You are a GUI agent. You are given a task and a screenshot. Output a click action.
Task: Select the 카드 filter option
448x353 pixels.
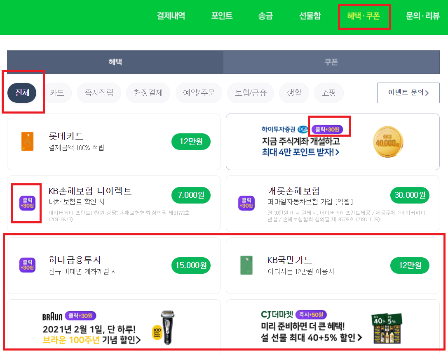click(57, 93)
